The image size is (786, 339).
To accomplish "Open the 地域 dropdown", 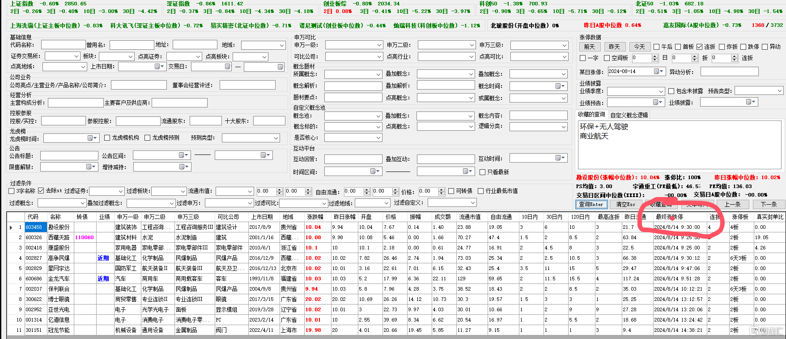I will pyautogui.click(x=282, y=45).
